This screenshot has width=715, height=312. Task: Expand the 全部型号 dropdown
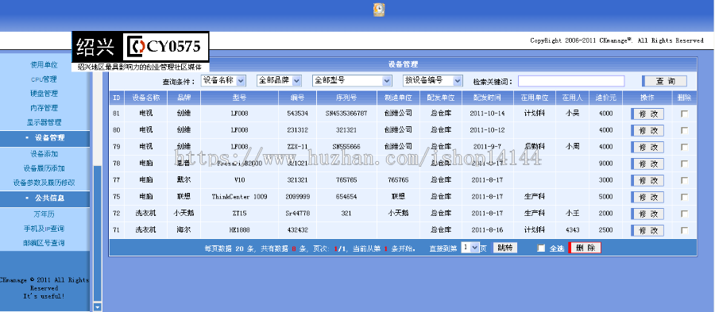coord(352,81)
